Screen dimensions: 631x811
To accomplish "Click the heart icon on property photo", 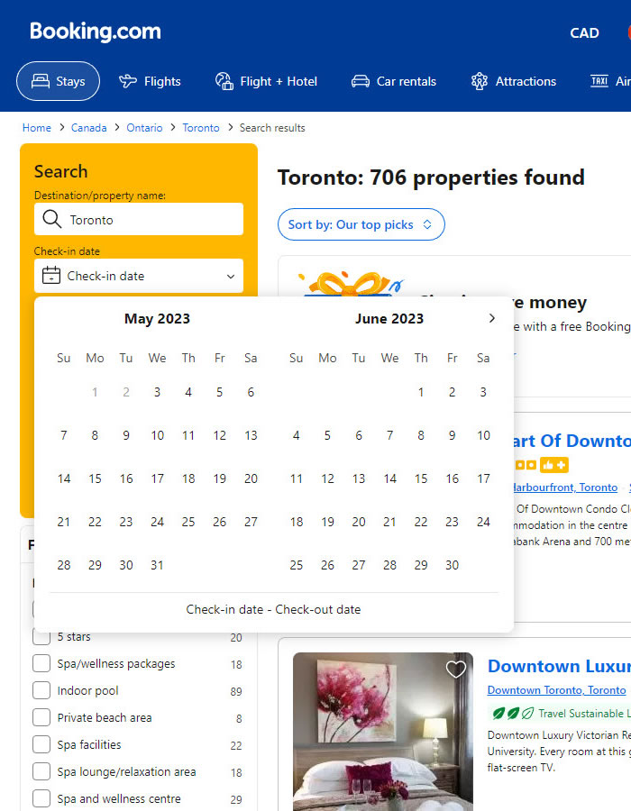I will click(x=456, y=669).
